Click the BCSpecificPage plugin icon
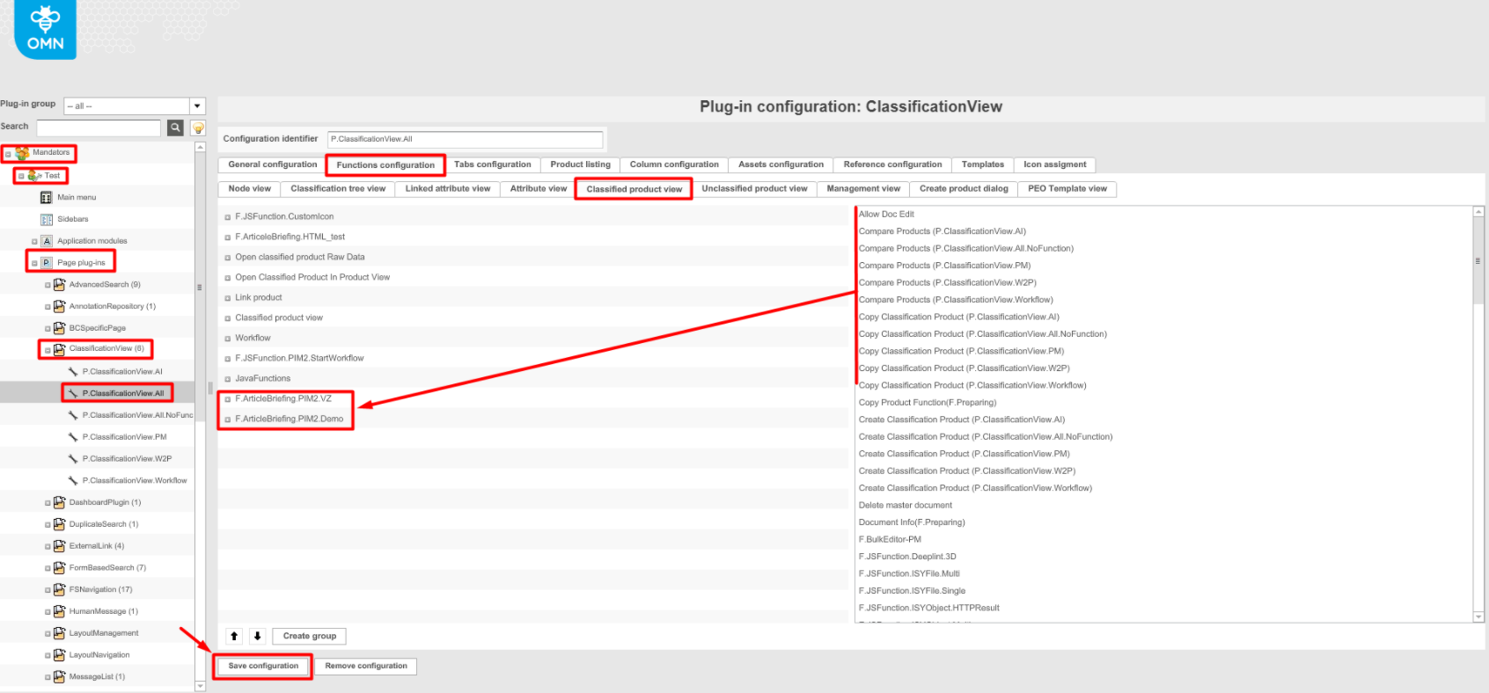The height and width of the screenshot is (693, 1489). point(59,328)
